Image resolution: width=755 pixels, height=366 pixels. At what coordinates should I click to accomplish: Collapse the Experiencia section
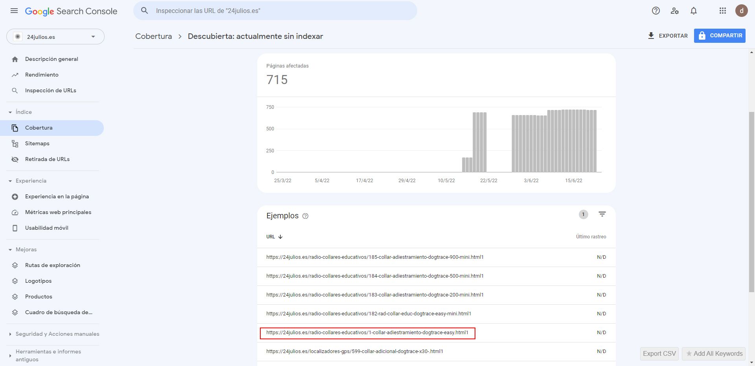pos(10,181)
